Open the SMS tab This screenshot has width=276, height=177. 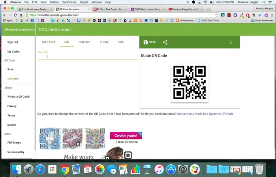pos(120,42)
